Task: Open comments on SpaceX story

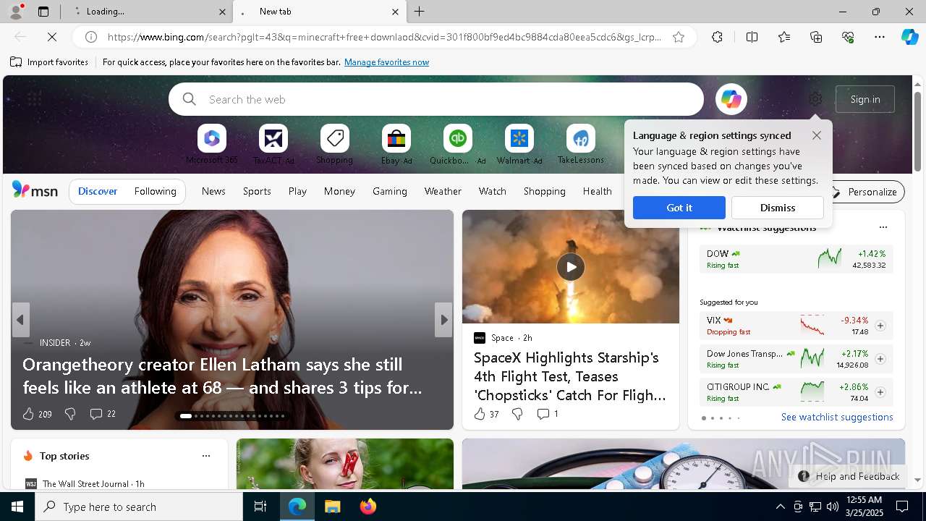Action: [x=547, y=414]
